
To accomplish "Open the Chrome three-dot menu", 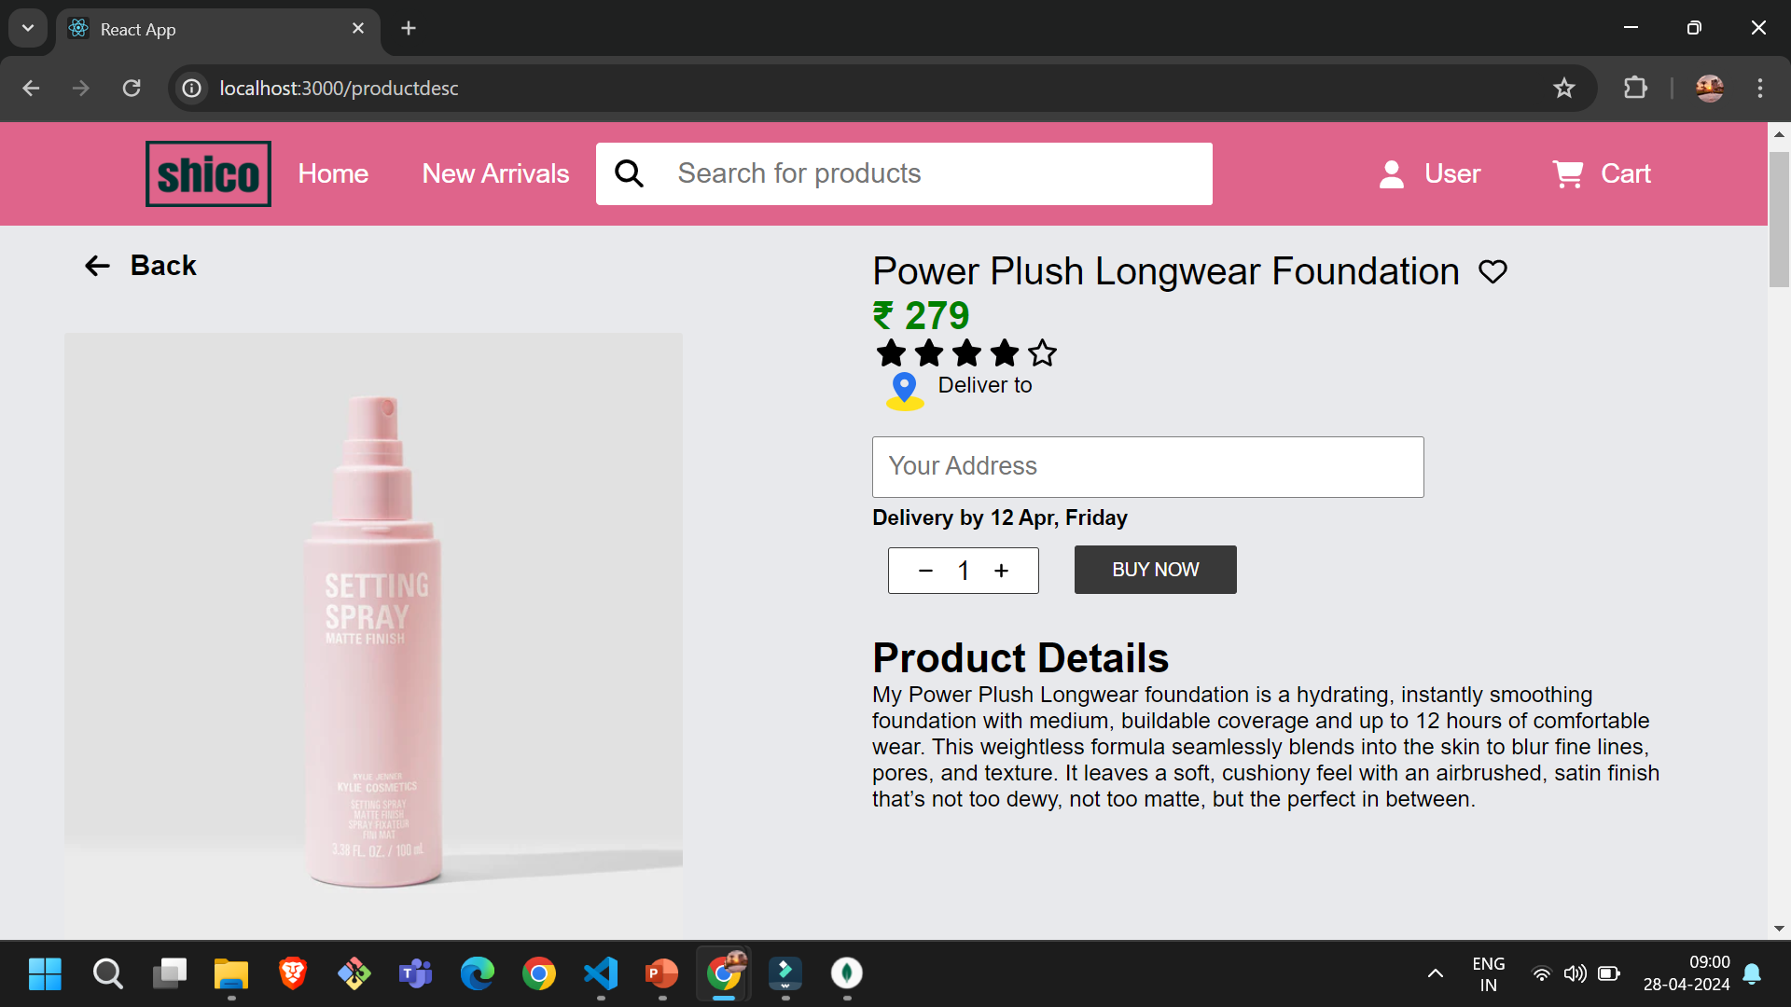I will tap(1760, 88).
